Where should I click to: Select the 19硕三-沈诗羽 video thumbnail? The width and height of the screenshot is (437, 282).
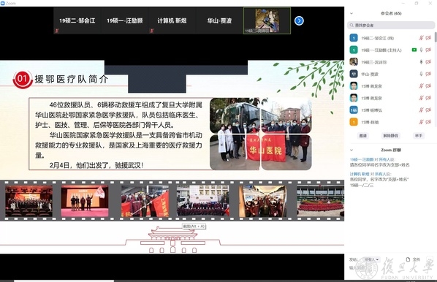267,20
